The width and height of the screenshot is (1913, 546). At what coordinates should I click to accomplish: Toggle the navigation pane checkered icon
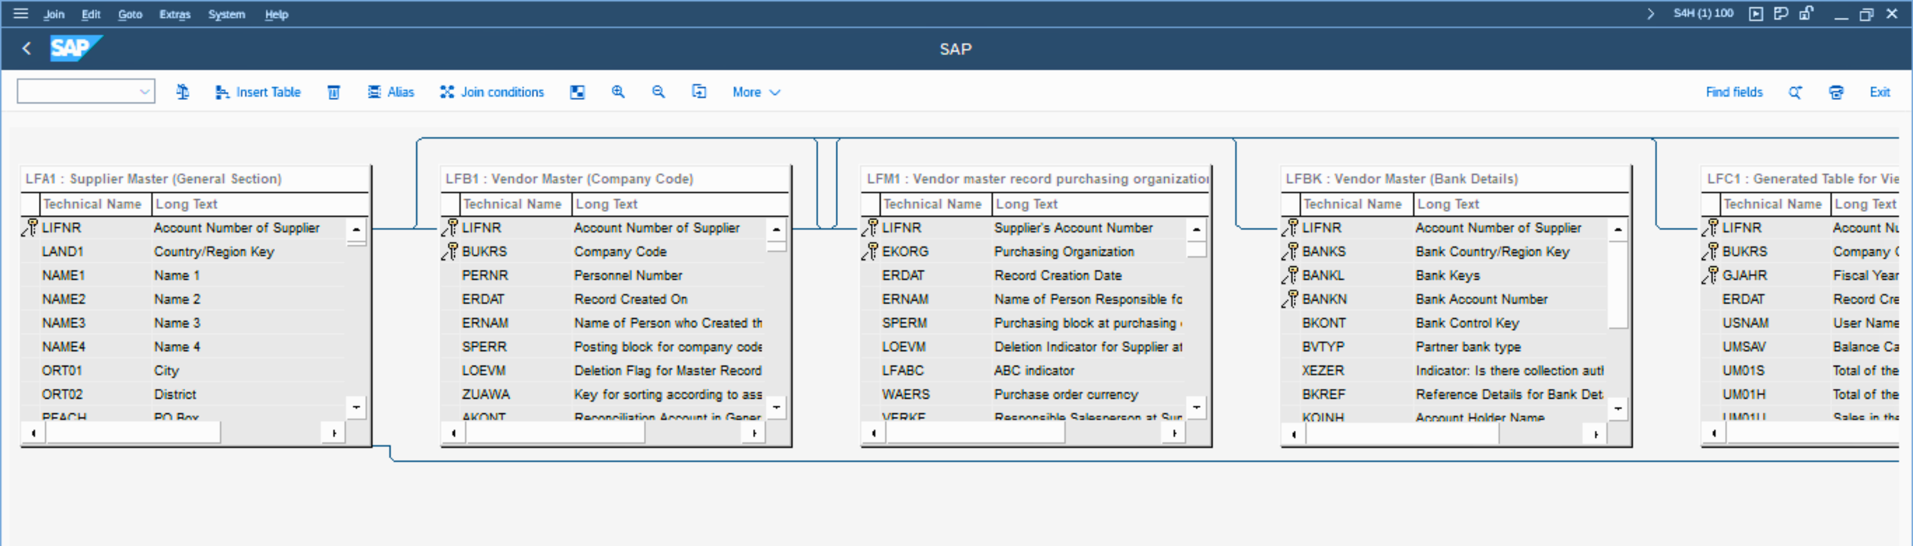(577, 92)
